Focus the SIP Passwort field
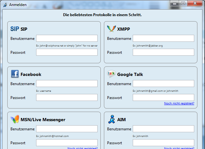 pos(67,52)
